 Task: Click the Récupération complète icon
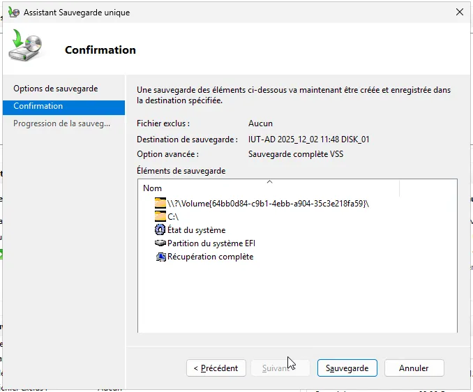click(161, 257)
